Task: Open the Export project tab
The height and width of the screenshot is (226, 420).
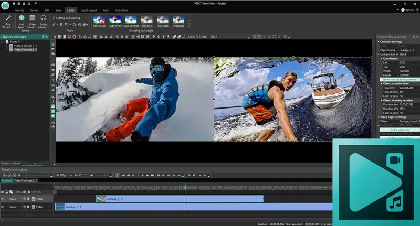Action: click(88, 10)
